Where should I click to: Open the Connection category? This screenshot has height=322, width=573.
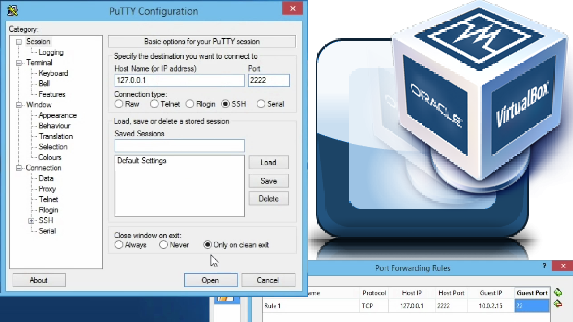43,168
